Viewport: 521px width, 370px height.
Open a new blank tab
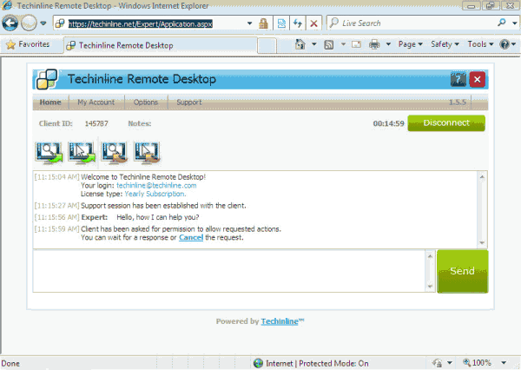tap(267, 45)
